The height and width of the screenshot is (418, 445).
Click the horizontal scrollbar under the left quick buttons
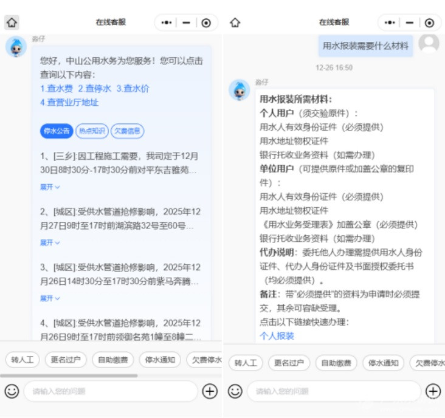[x=70, y=375]
